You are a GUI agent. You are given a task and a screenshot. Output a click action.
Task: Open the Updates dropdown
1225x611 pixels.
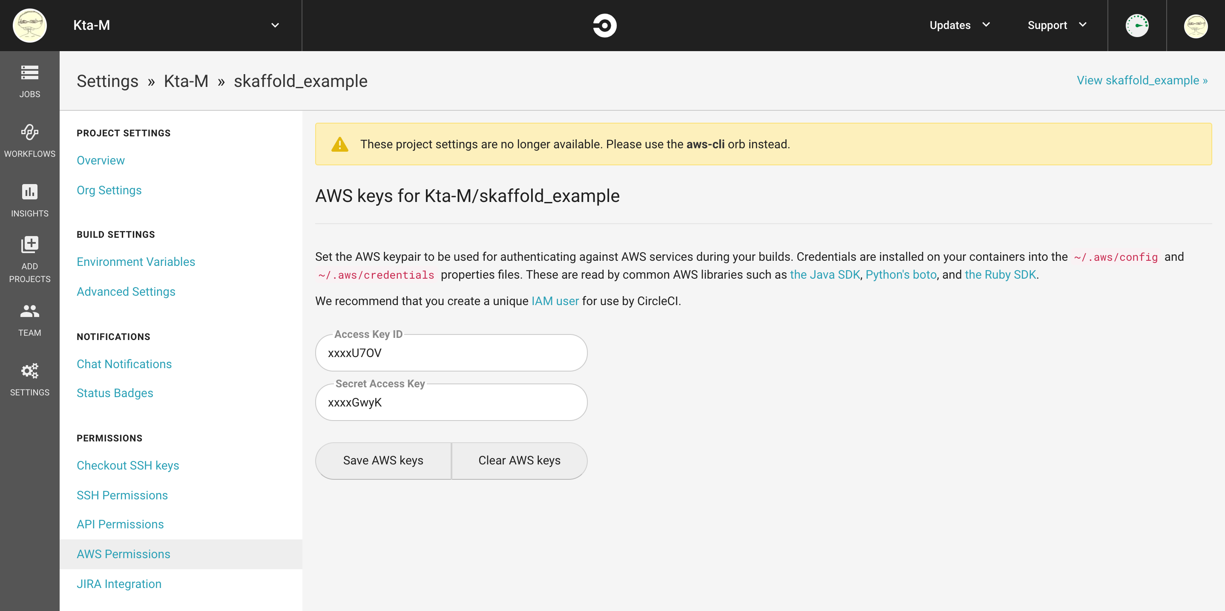959,25
